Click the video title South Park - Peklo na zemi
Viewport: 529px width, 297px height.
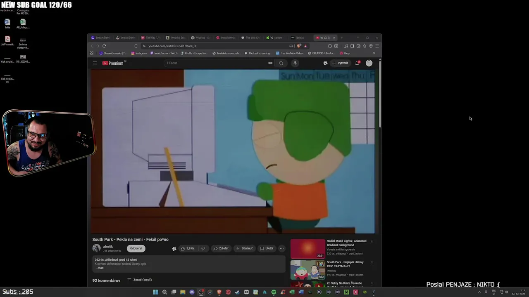(x=130, y=239)
